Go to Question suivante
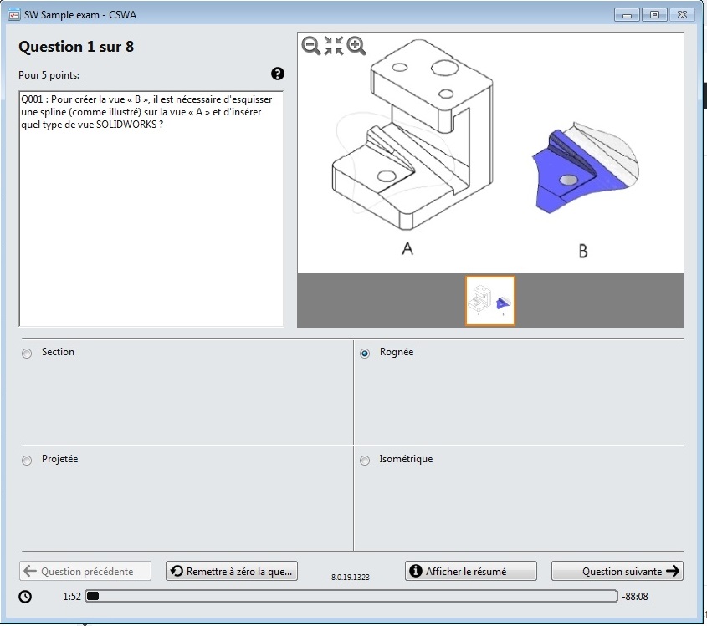Screen dimensions: 707x626 [x=617, y=571]
